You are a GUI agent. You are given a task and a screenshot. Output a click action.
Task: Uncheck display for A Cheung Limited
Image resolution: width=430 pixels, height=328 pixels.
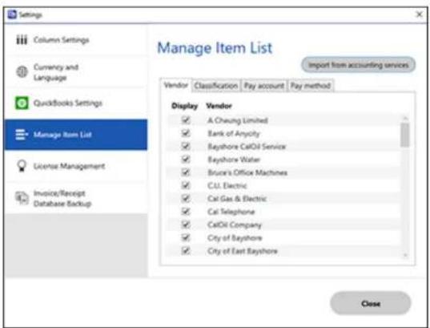pyautogui.click(x=186, y=119)
